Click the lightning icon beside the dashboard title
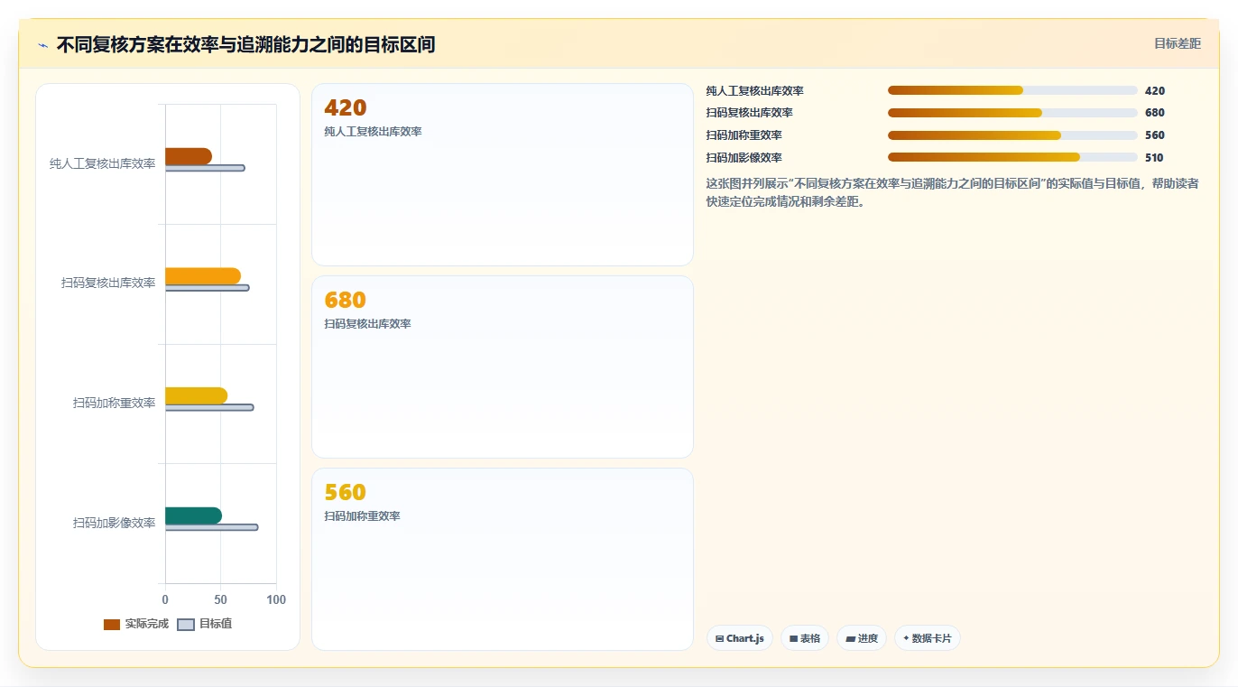The height and width of the screenshot is (687, 1238). 42,44
